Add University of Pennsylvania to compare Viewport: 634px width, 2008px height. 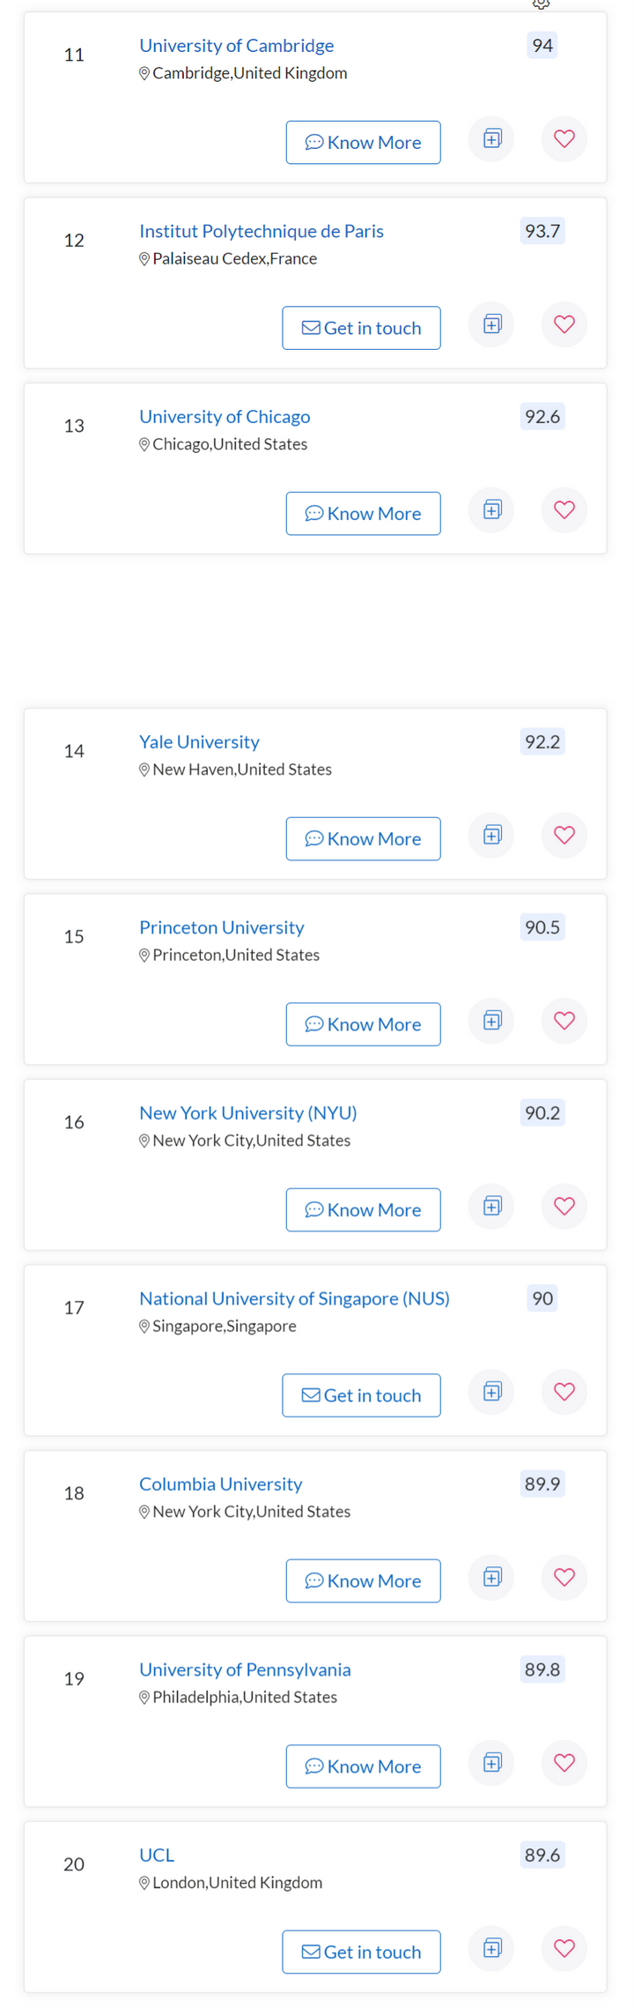click(x=492, y=1763)
